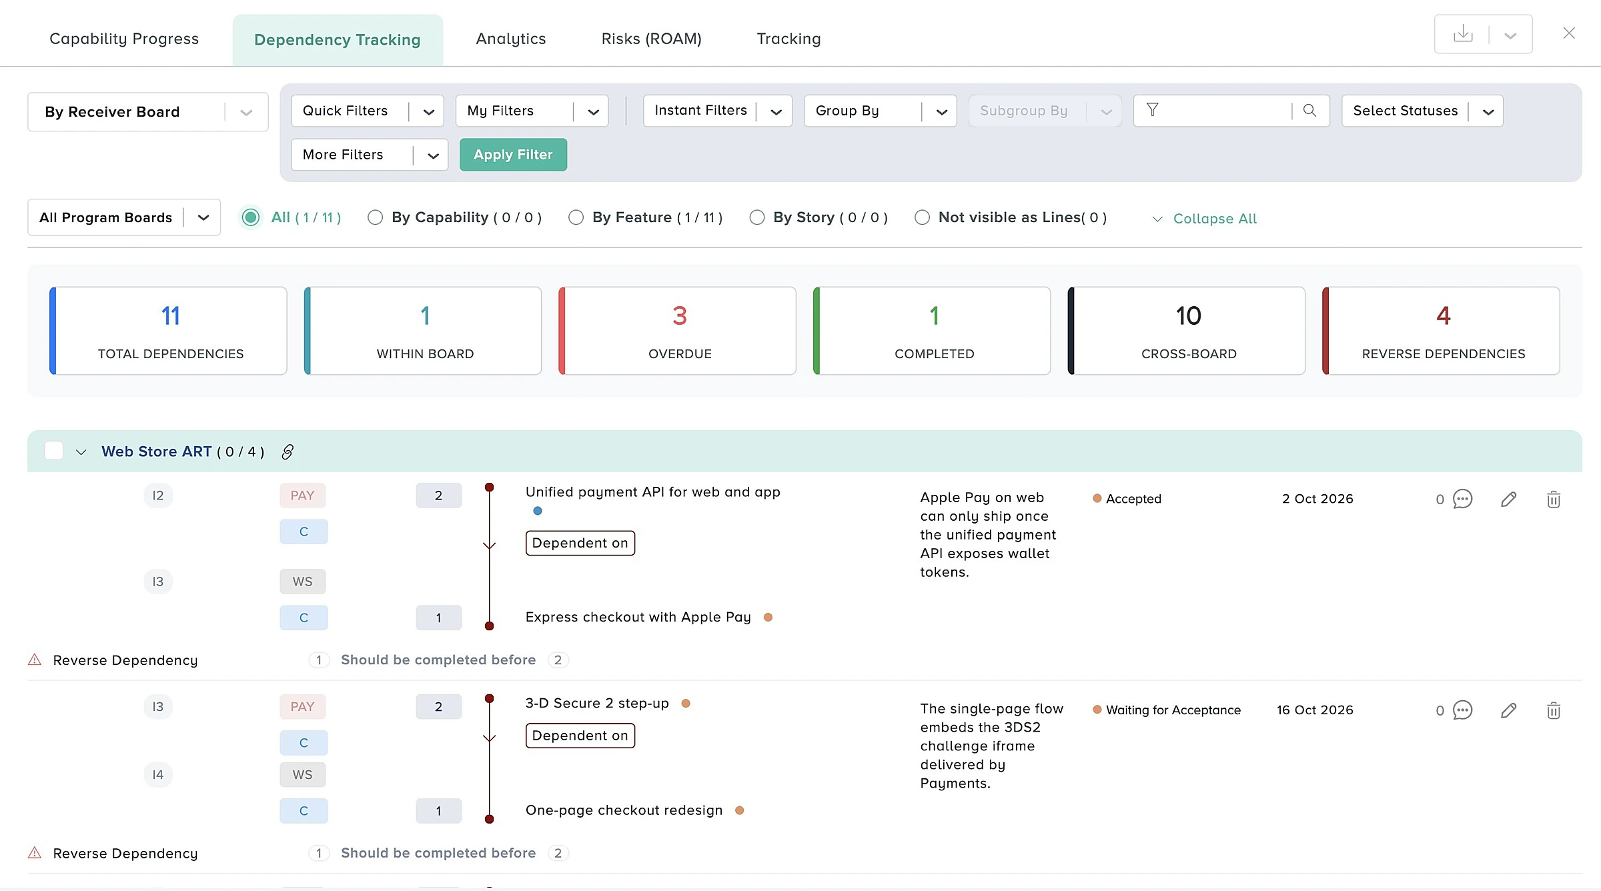This screenshot has height=891, width=1601.
Task: Select Not visible as Lines radio
Action: point(922,217)
